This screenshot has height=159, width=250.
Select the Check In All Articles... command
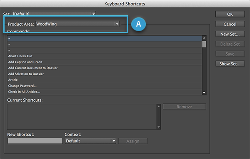tap(105, 92)
